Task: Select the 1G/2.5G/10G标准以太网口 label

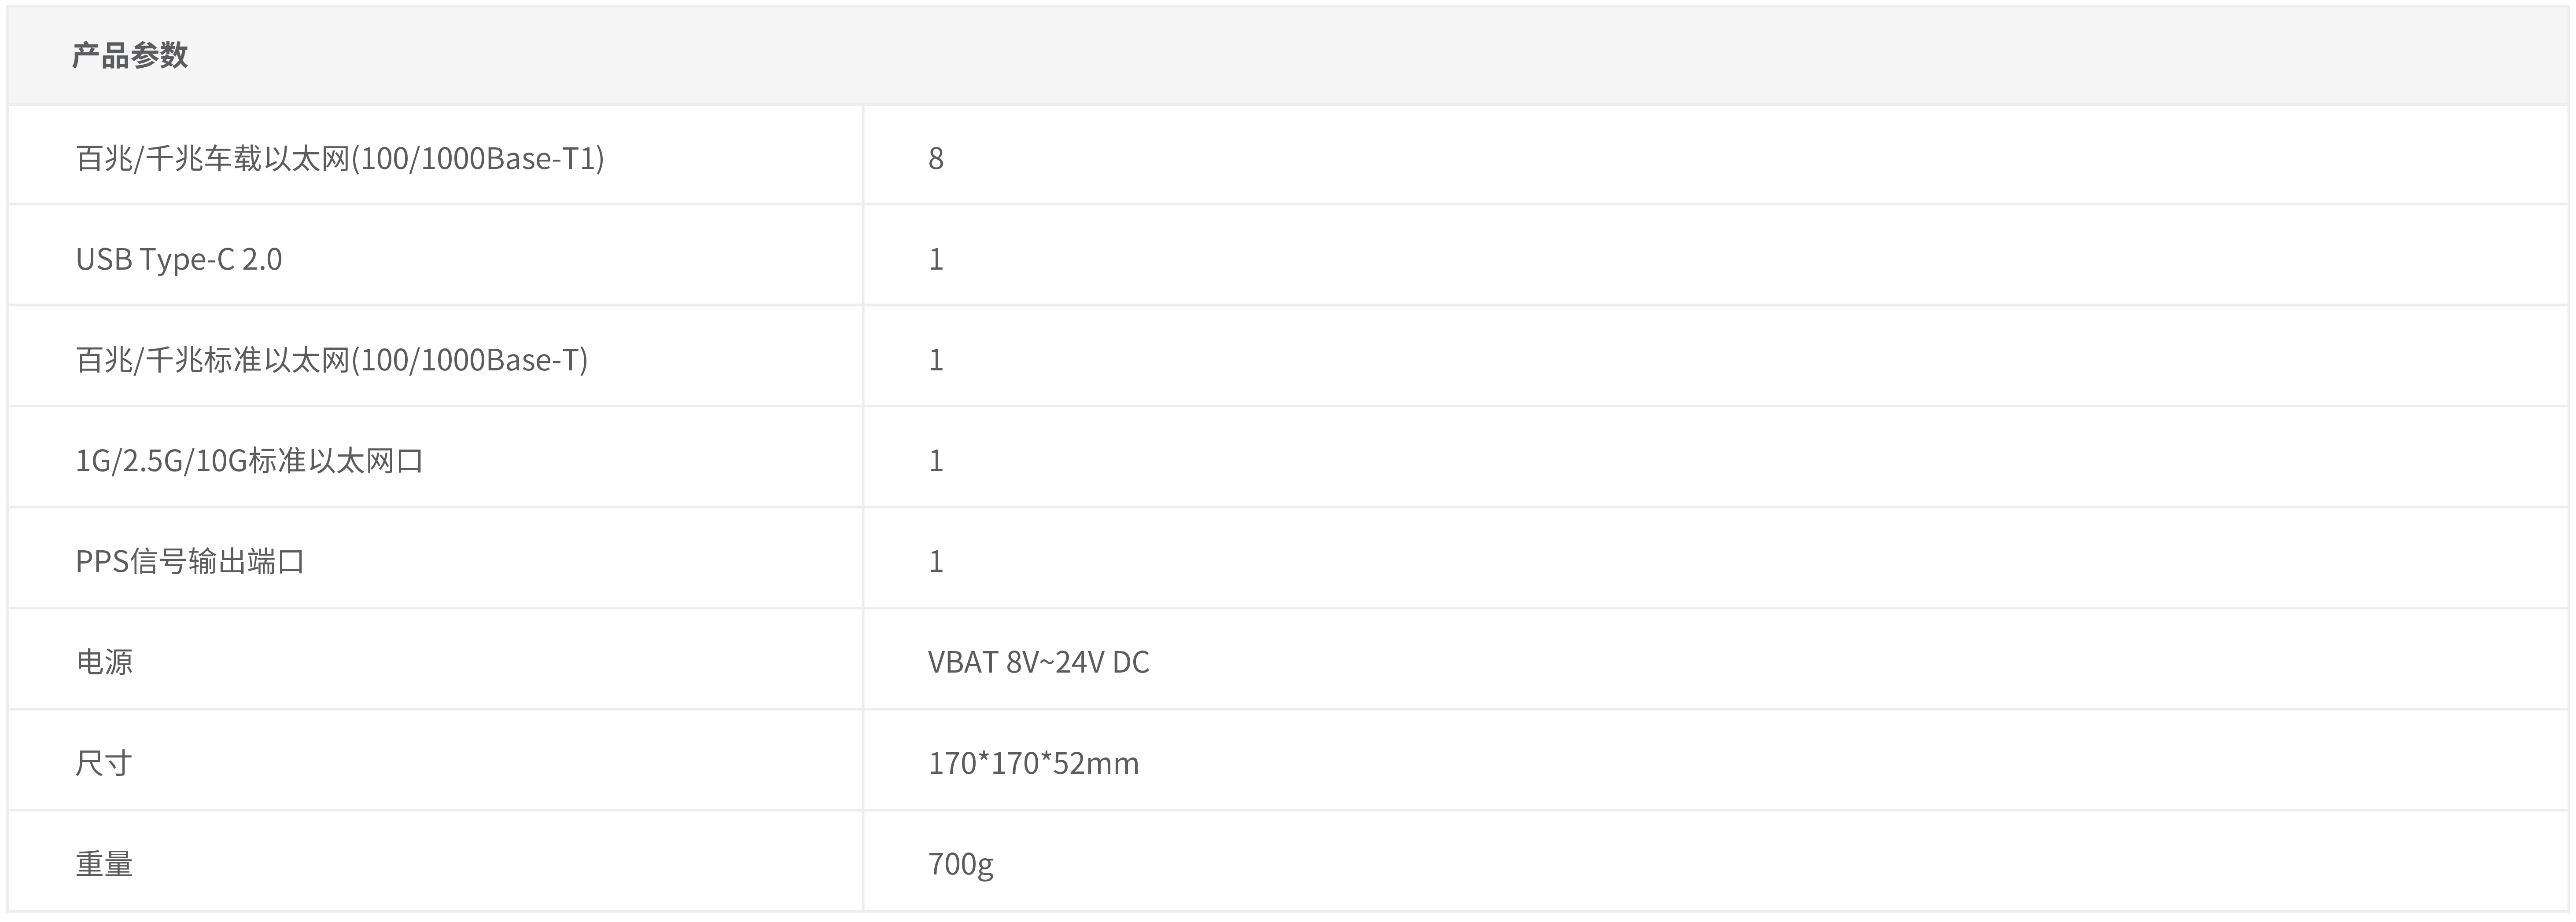Action: pyautogui.click(x=250, y=461)
